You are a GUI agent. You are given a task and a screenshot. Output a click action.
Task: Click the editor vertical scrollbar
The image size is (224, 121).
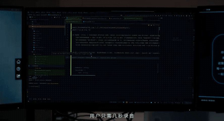159,28
